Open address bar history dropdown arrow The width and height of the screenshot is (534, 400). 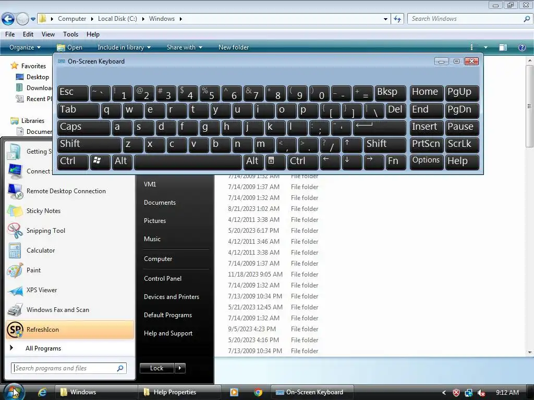[385, 19]
